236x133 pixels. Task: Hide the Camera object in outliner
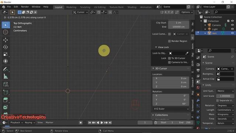point(232,25)
